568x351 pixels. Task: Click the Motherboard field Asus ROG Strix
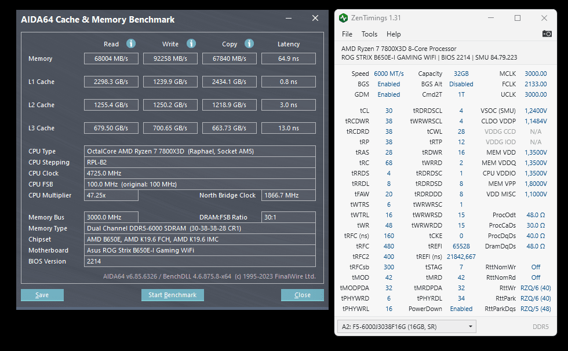coord(199,250)
